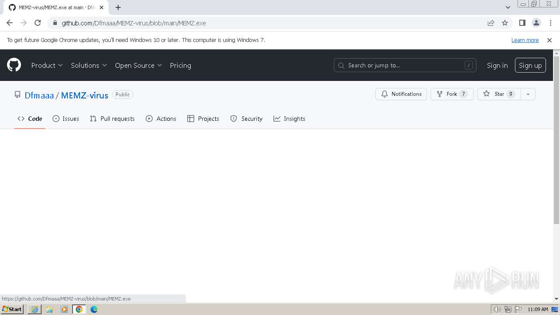This screenshot has width=560, height=315.
Task: Expand the Product menu
Action: 47,65
